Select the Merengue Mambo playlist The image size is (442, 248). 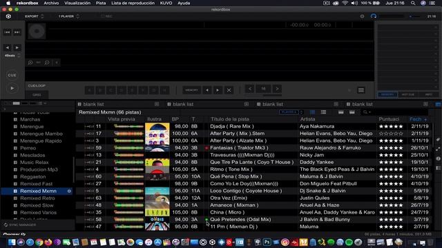coord(41,134)
